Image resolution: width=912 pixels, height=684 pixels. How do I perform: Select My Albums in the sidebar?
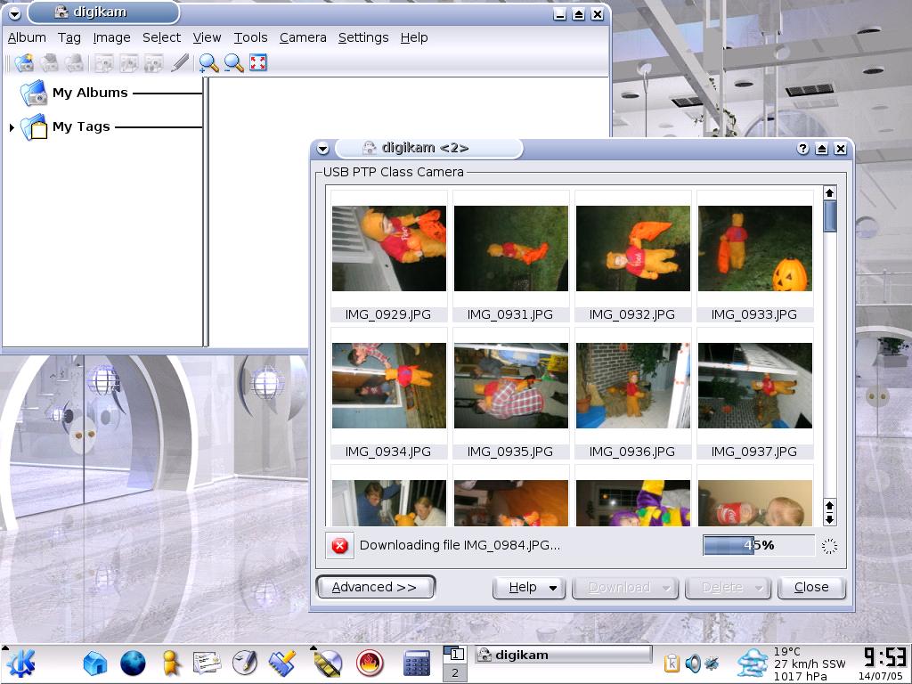(89, 93)
